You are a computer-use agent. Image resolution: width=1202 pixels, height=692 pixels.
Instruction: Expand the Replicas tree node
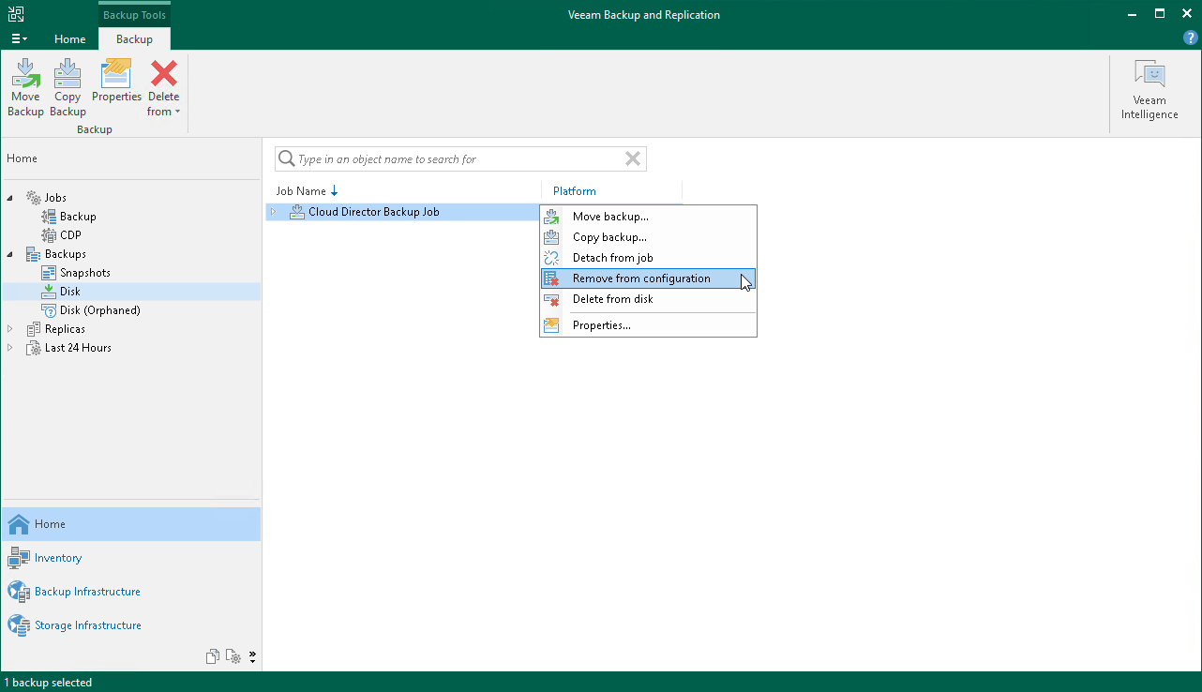click(8, 328)
